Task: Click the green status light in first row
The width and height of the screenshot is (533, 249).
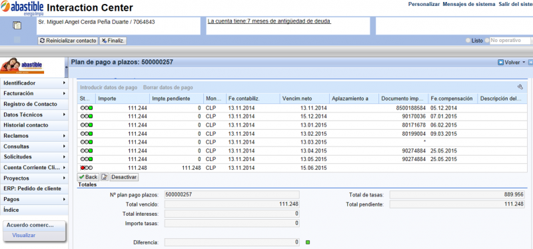Action: pyautogui.click(x=91, y=108)
